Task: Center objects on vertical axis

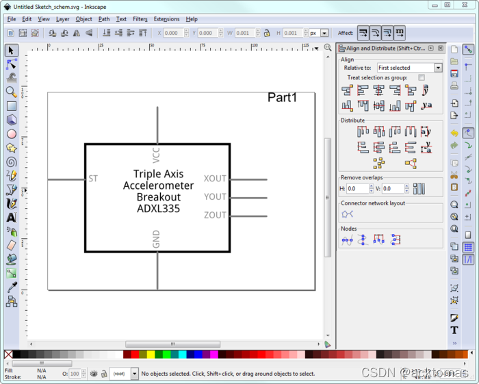Action: (379, 90)
